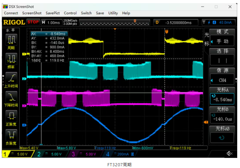Click the trigger level 40.0mA indicator
Screen dimensions: 240x168
(x=225, y=23)
